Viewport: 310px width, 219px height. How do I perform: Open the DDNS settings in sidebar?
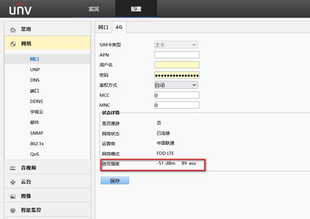pos(36,101)
